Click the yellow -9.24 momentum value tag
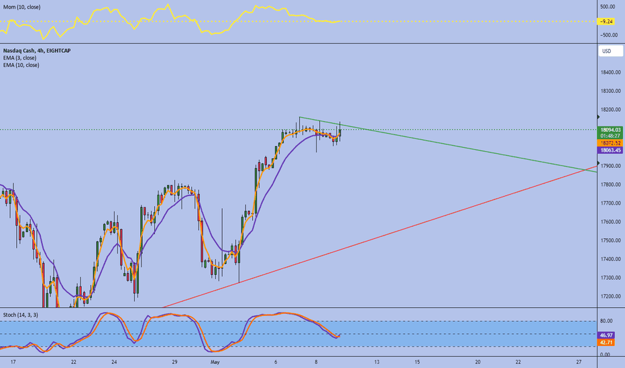 point(606,21)
